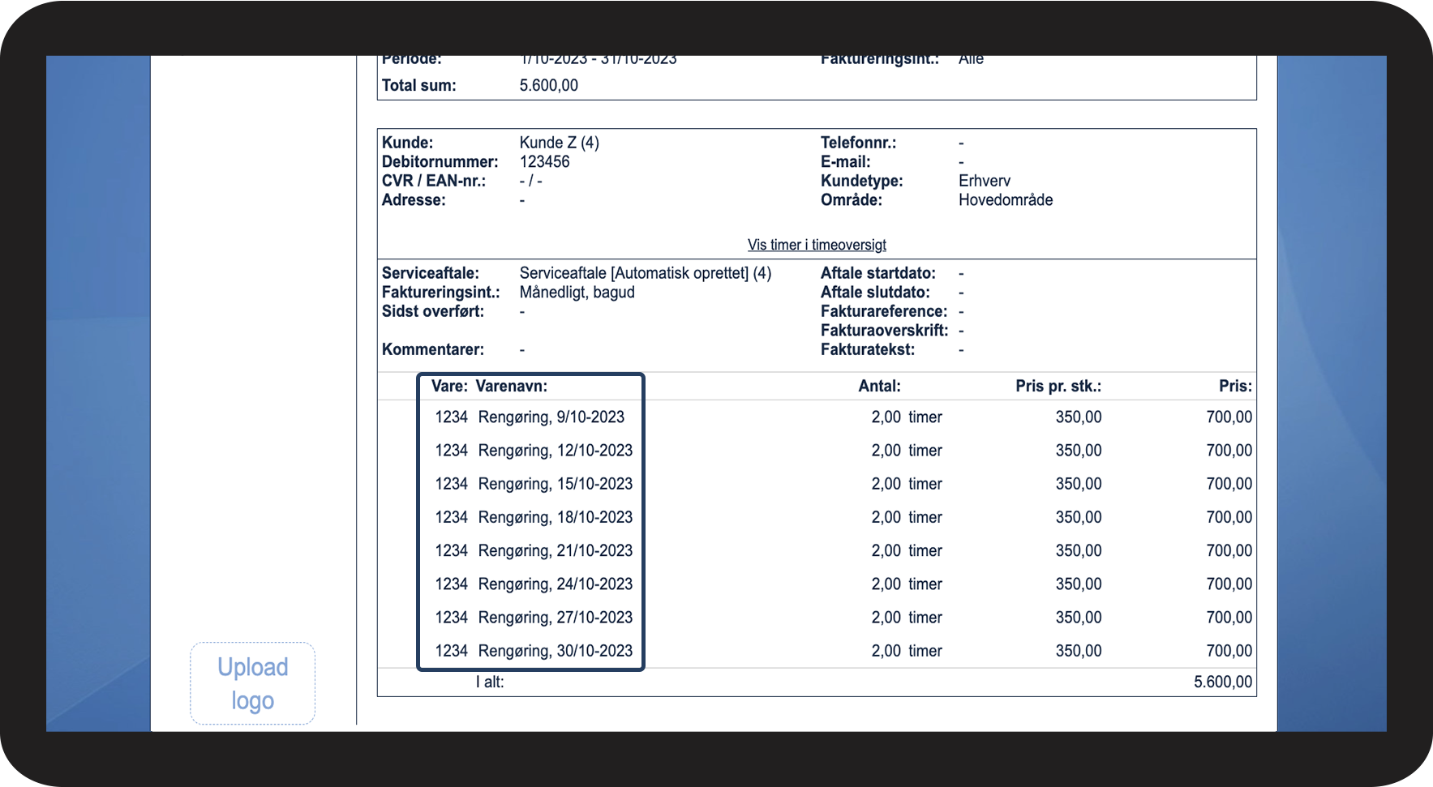Select the 'Rengøring, 9/10-2023' line item
The width and height of the screenshot is (1433, 787).
551,417
